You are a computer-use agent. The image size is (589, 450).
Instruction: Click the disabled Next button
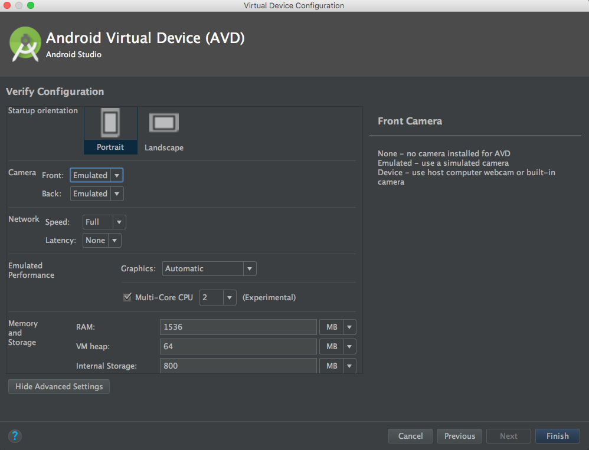[x=509, y=436]
